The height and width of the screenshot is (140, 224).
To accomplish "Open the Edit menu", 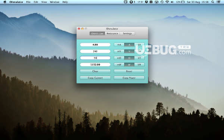I will 36,2.
